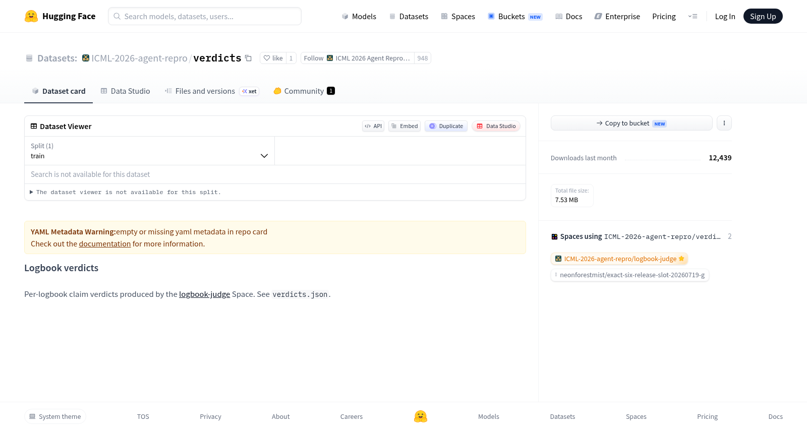The height and width of the screenshot is (434, 807).
Task: Open TOS footer link
Action: point(143,416)
